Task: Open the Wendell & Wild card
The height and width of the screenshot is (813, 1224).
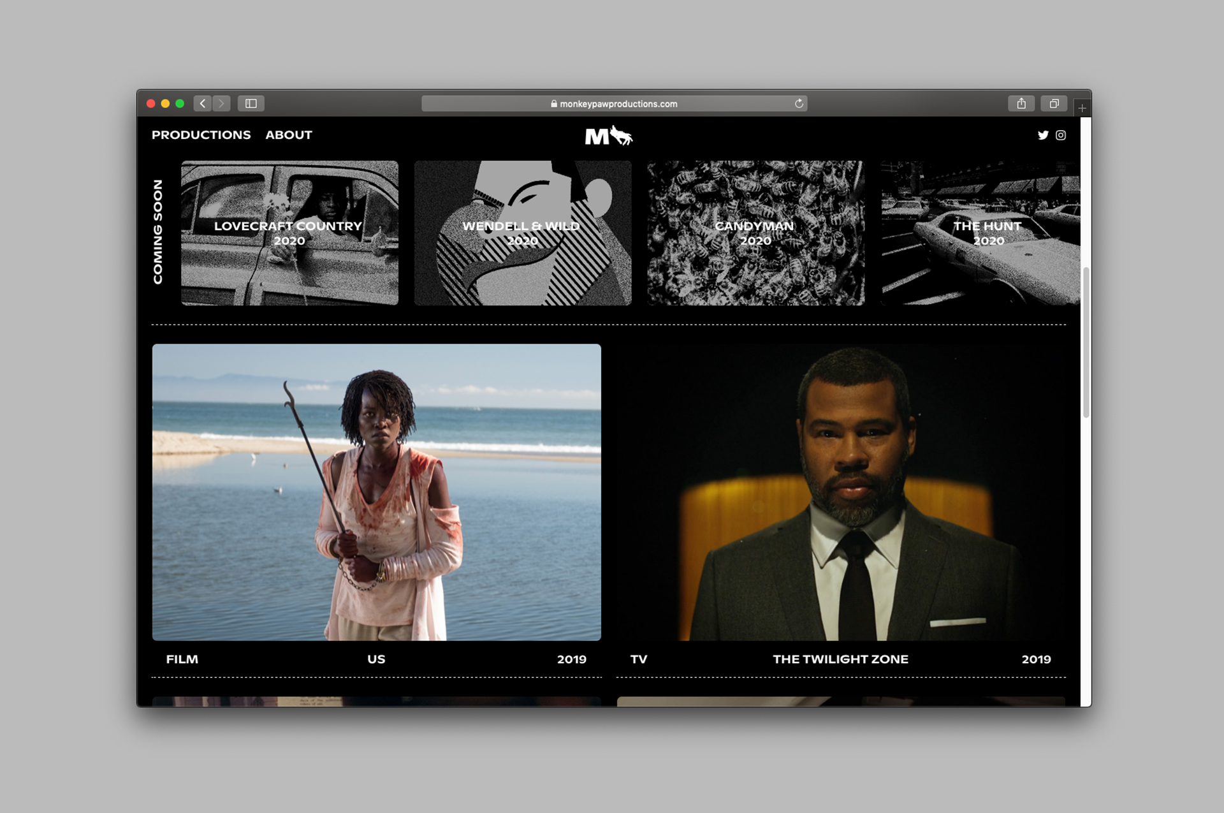Action: pyautogui.click(x=522, y=233)
